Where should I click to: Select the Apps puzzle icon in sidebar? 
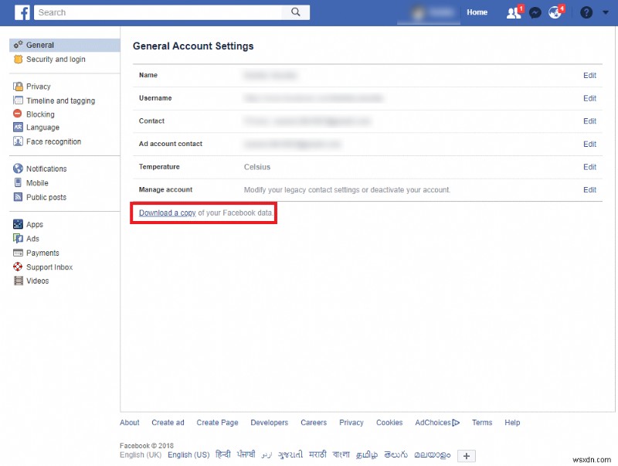19,224
